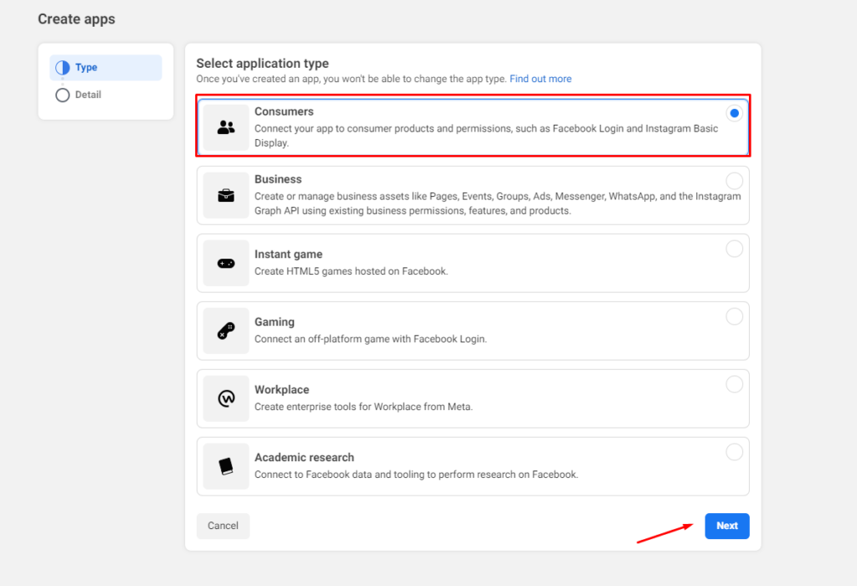857x586 pixels.
Task: Switch to the Type step
Action: click(88, 68)
